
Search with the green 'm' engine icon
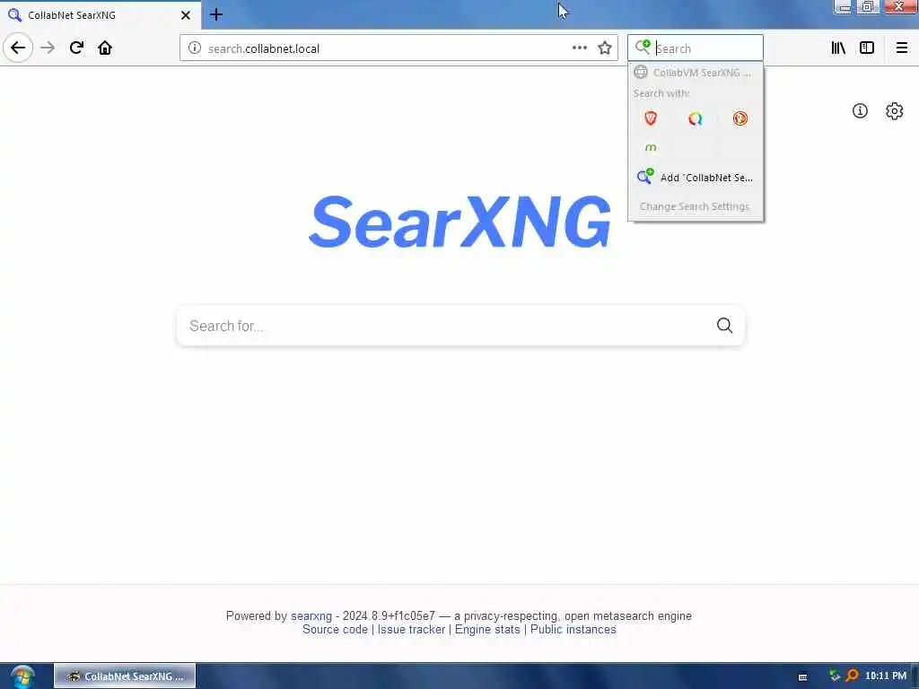pos(651,147)
